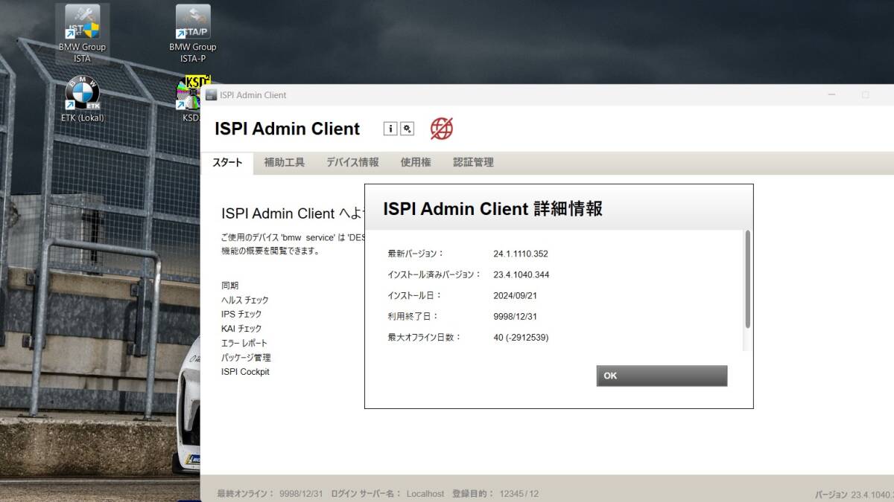The height and width of the screenshot is (502, 894).
Task: Click the バージョン entry in the status bar
Action: pos(855,495)
